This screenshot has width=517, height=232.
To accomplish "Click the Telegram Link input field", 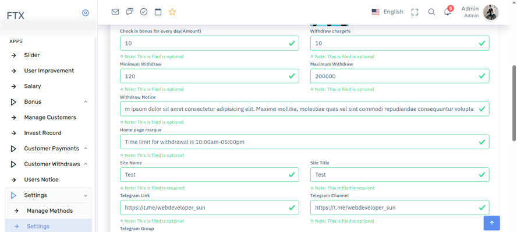I will (x=210, y=208).
